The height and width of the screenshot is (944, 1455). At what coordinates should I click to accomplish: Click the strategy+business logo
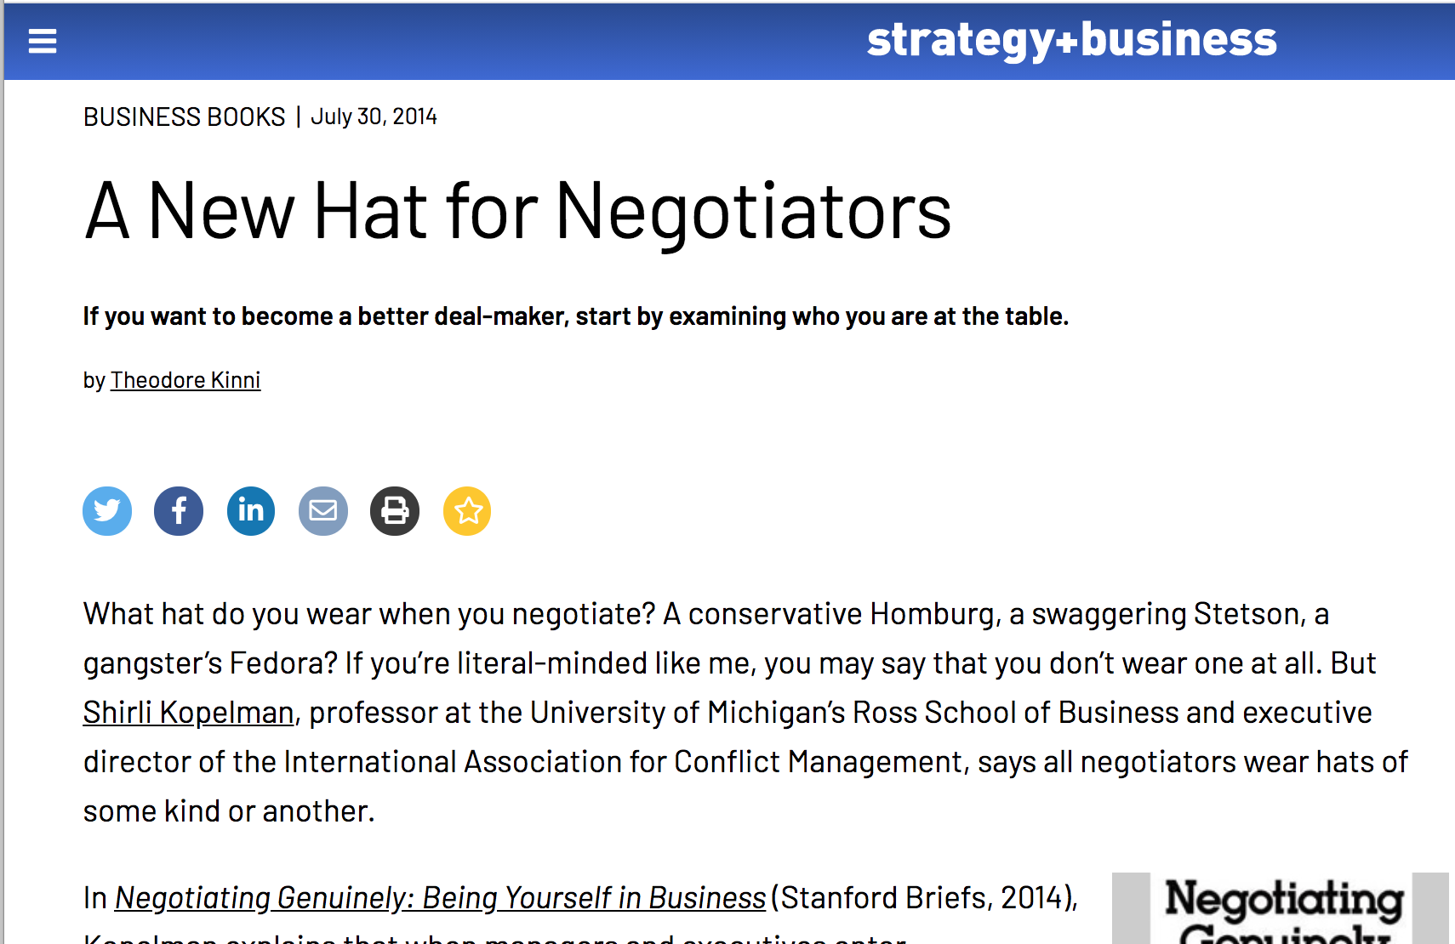pyautogui.click(x=1071, y=40)
